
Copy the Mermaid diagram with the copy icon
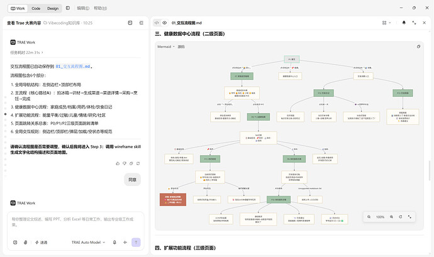pos(418,46)
